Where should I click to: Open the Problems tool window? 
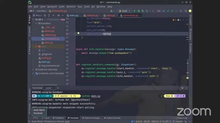(x=58, y=118)
